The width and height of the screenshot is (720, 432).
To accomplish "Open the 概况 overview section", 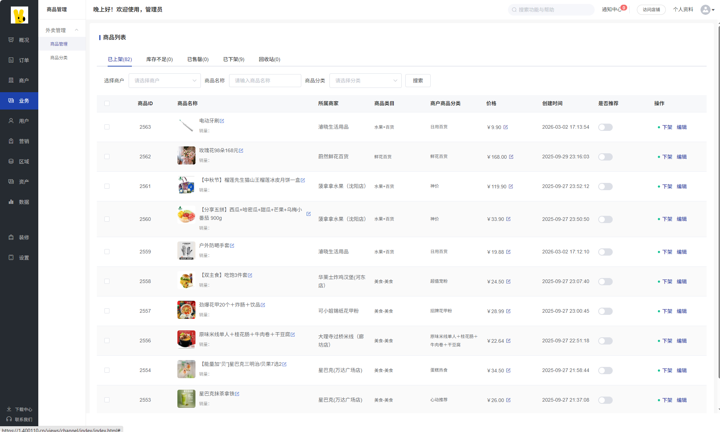I will pyautogui.click(x=19, y=40).
